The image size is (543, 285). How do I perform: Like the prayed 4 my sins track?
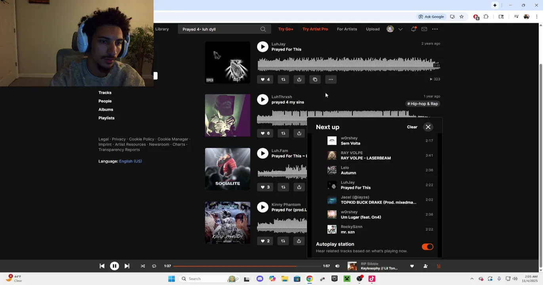(x=265, y=133)
